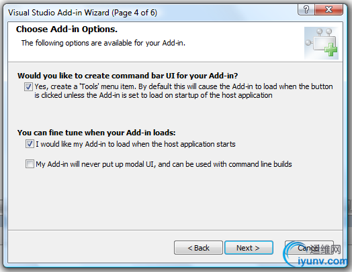Image resolution: width=352 pixels, height=272 pixels.
Task: Click 'The following options are available' subtitle
Action: click(x=103, y=43)
